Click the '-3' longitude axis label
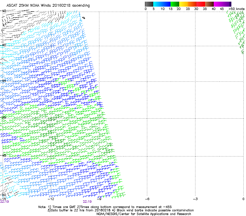The width and height of the screenshot is (246, 216). click(x=195, y=199)
